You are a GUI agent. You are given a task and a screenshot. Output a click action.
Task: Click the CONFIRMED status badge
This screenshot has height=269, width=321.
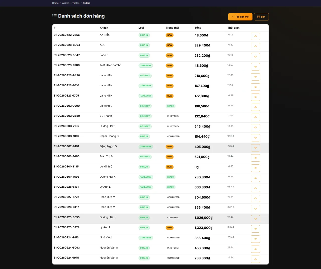173,218
